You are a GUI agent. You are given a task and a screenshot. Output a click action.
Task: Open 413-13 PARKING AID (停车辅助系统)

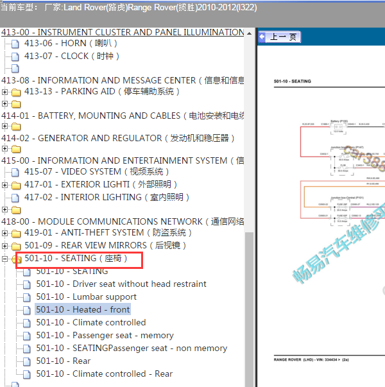(x=101, y=92)
